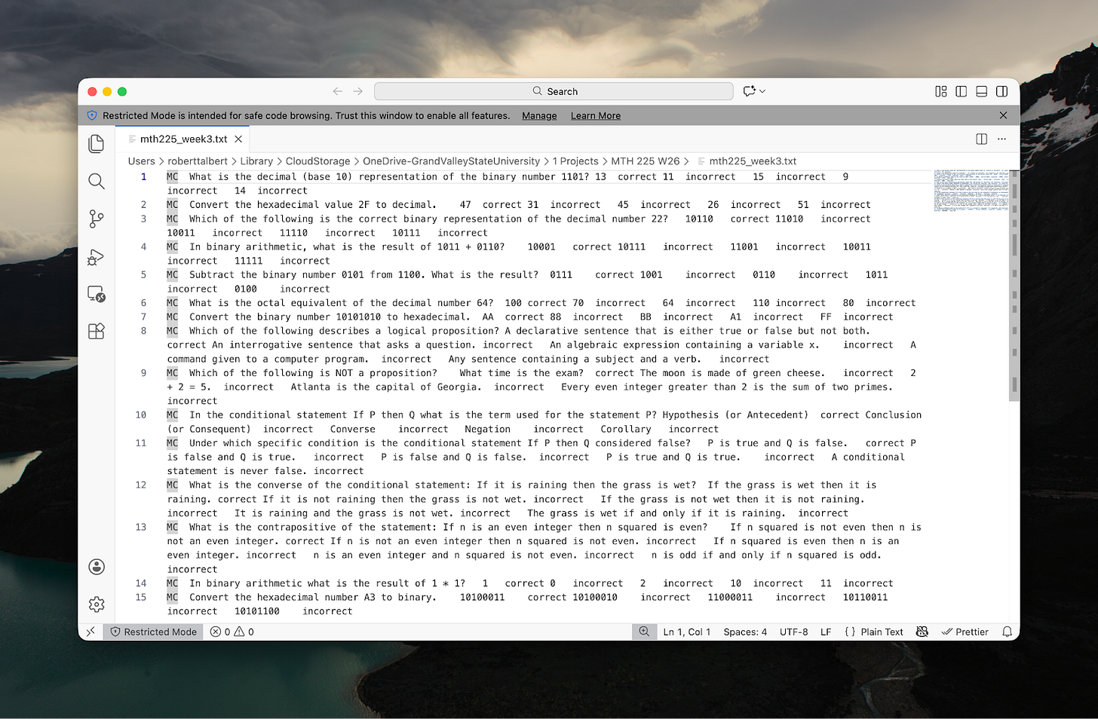
Task: Open the MTH 225 W26 breadcrumb picker
Action: 646,161
